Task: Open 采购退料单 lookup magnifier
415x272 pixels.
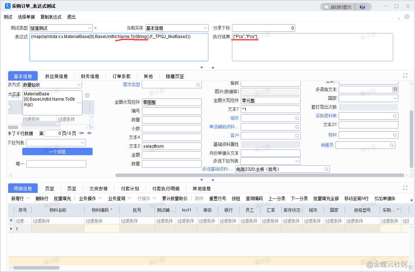Action: [x=395, y=116]
